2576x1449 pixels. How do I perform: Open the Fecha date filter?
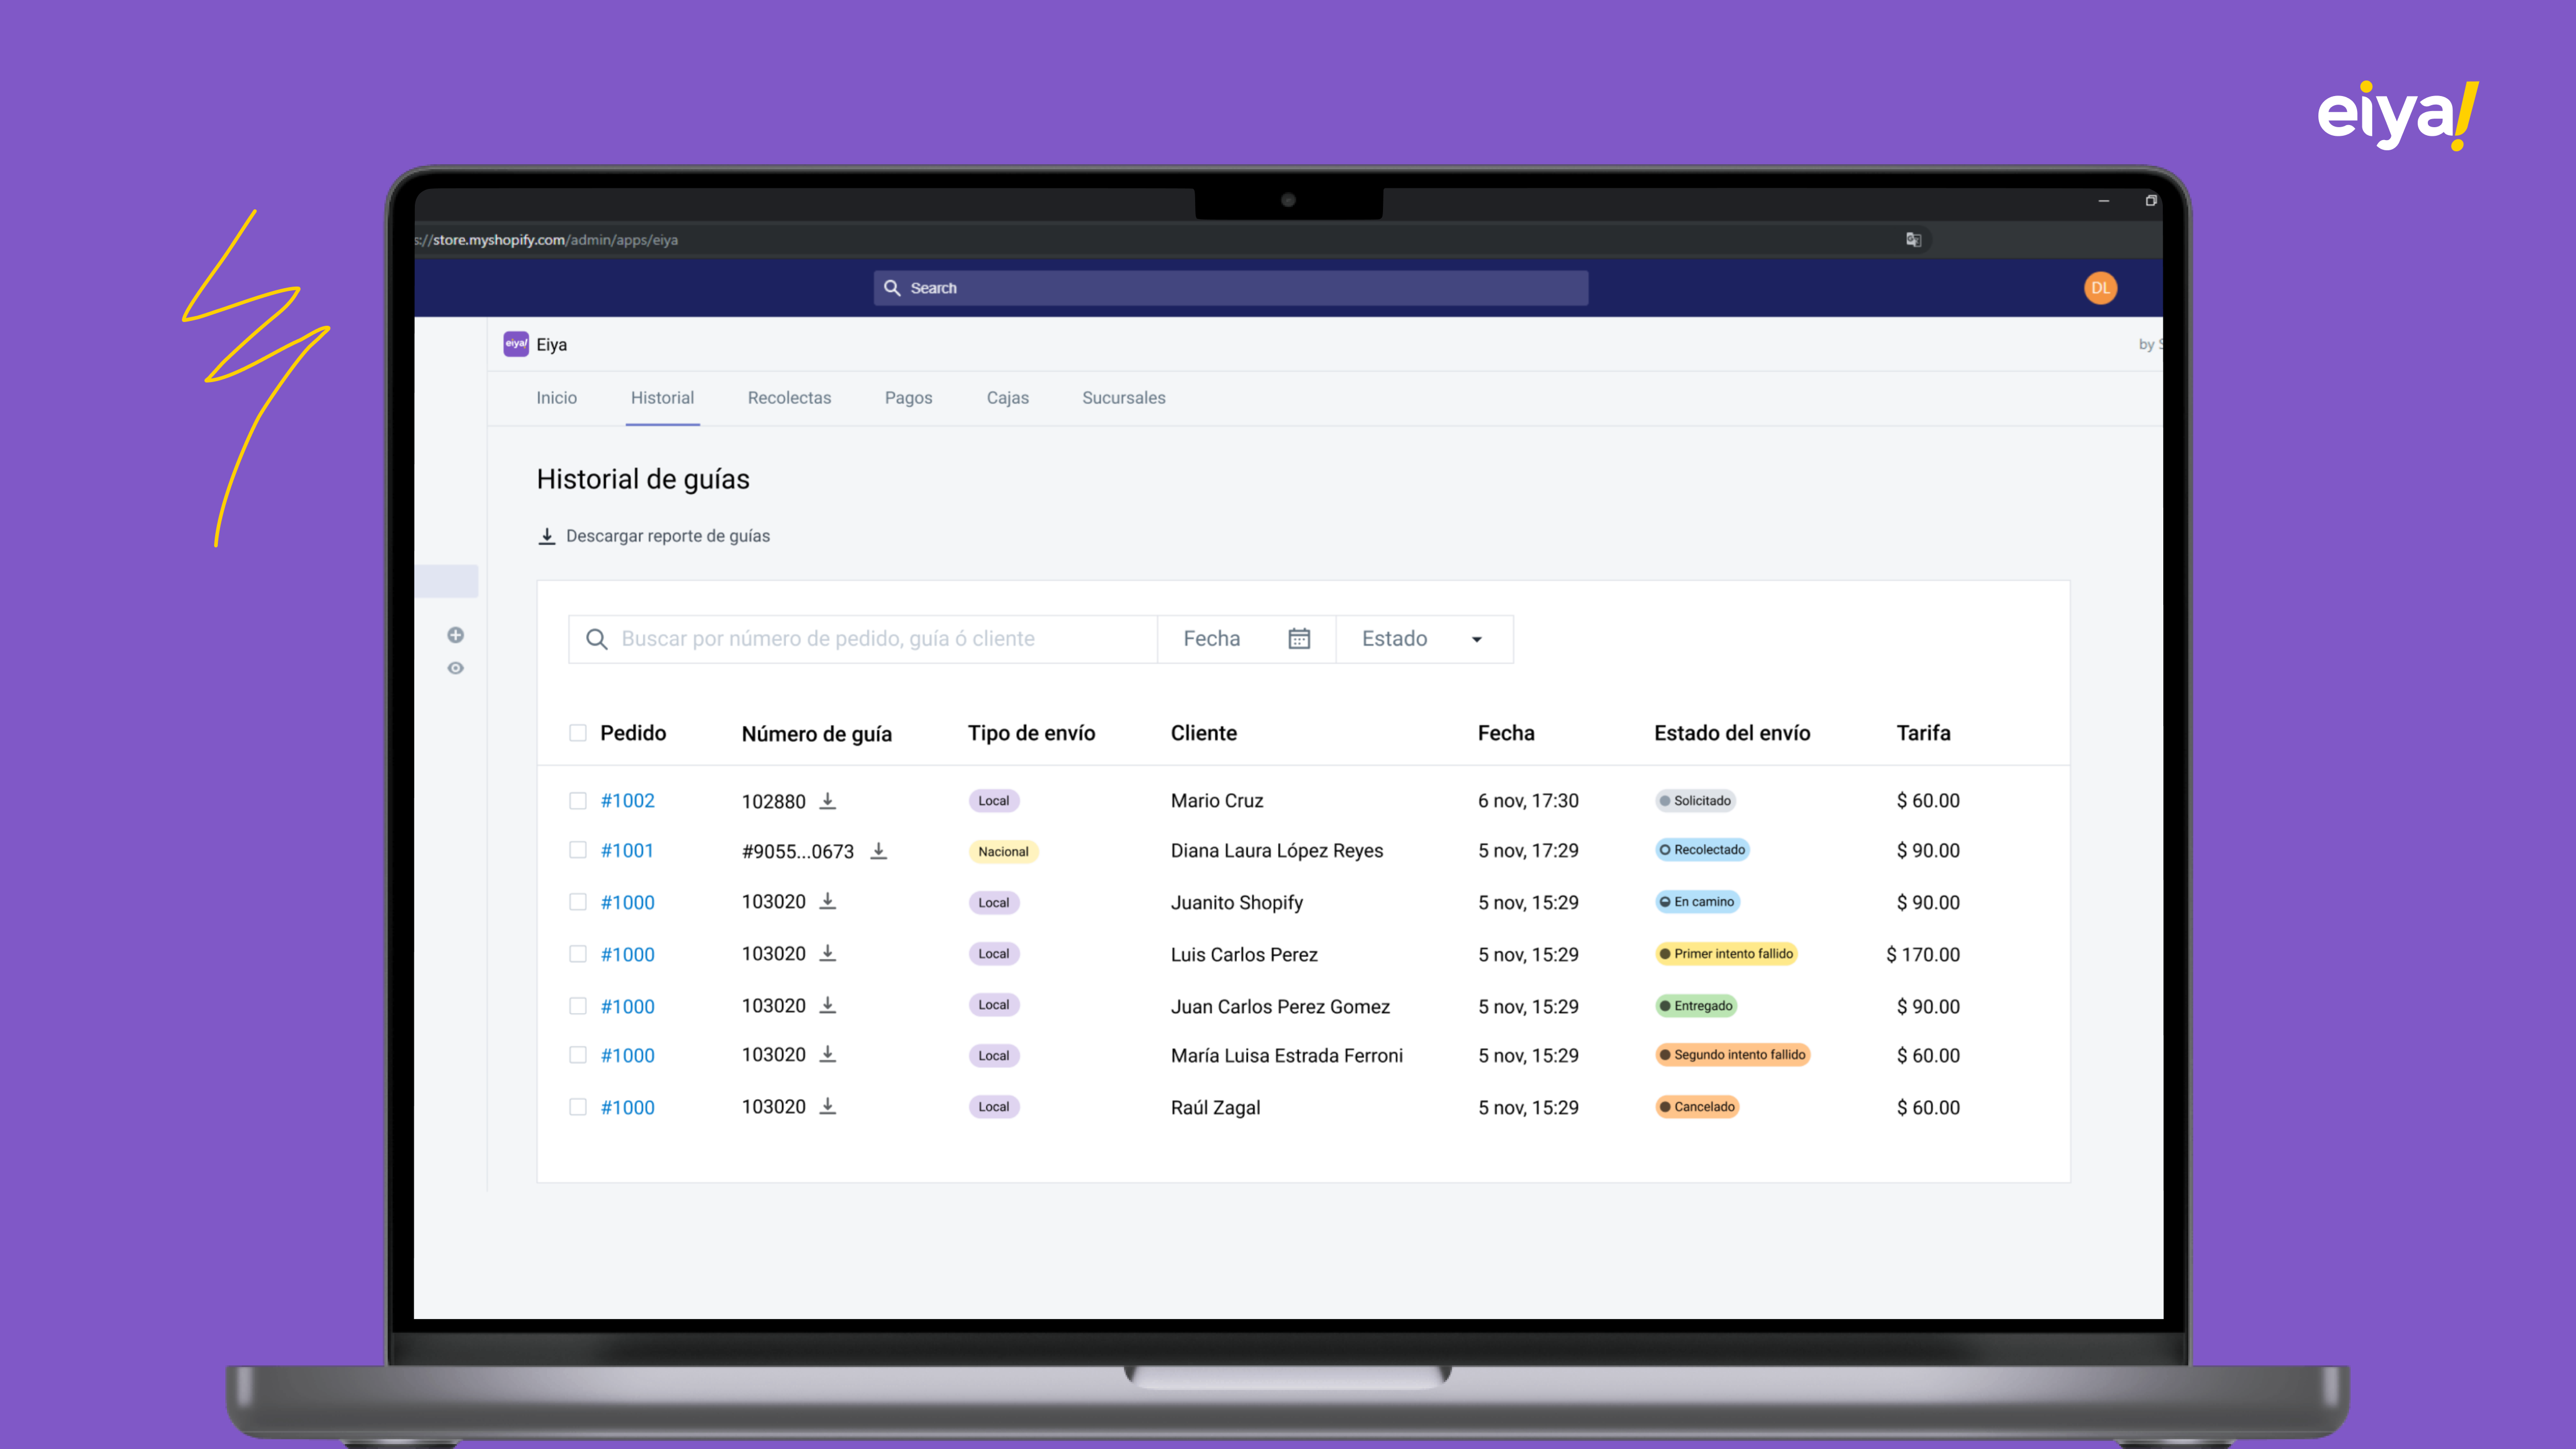tap(1246, 639)
